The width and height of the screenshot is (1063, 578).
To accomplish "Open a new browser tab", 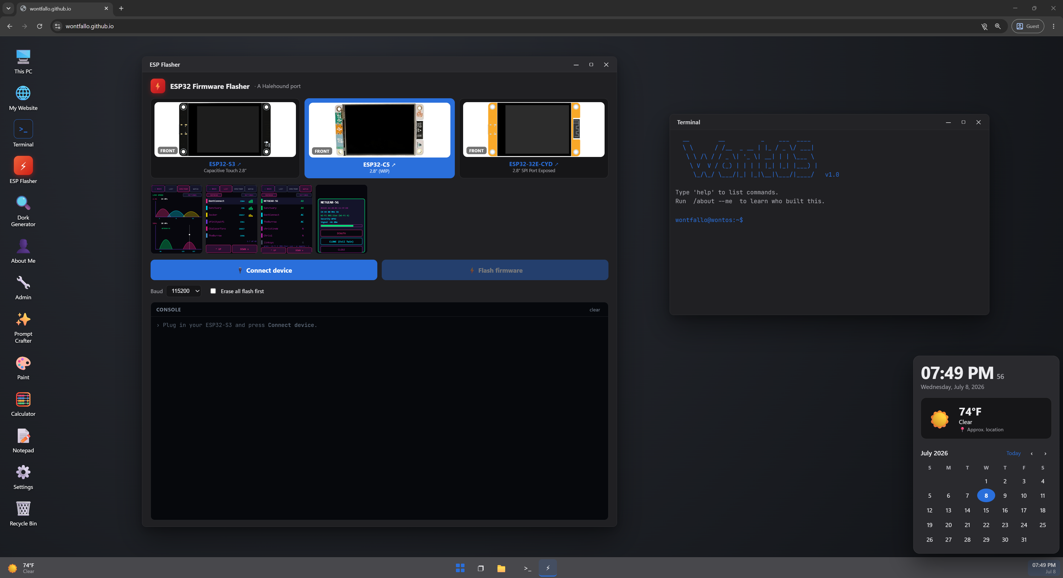I will point(121,8).
